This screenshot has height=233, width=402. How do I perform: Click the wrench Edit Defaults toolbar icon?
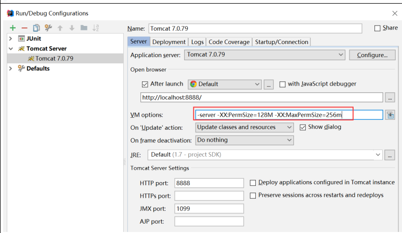click(x=48, y=28)
